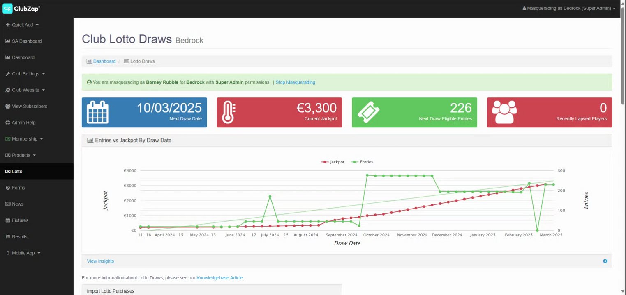Click the Lotto Draws breadcrumb text
This screenshot has width=626, height=295.
(143, 61)
